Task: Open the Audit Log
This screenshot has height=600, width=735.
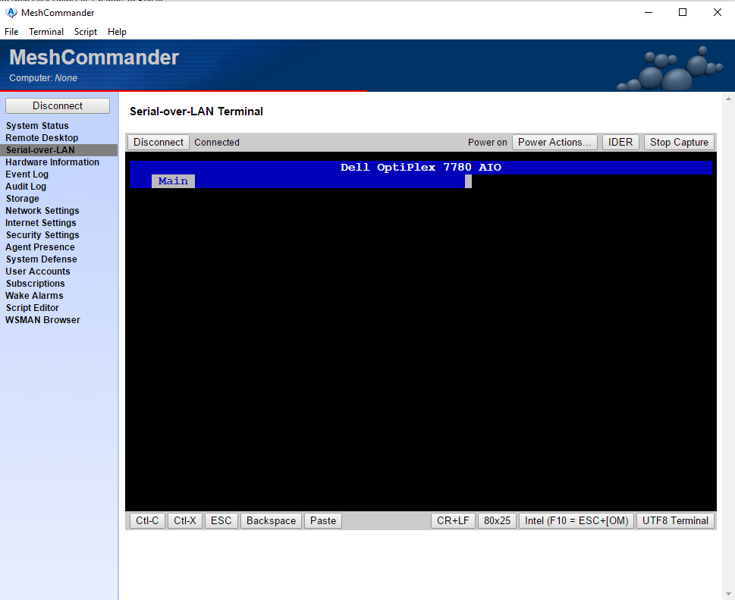Action: [x=26, y=187]
